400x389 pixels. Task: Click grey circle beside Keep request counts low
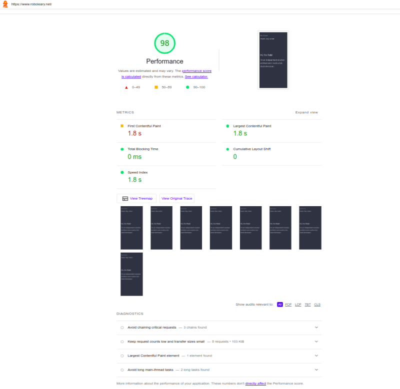click(122, 342)
